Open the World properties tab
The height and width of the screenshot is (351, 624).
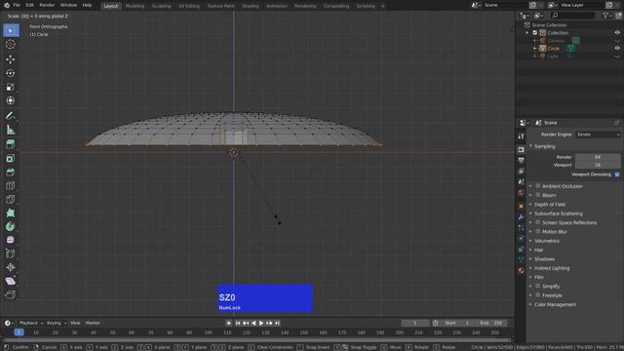(521, 193)
